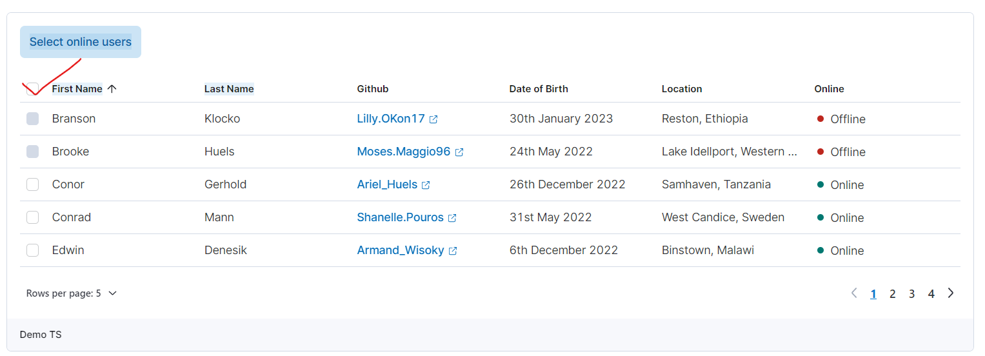This screenshot has height=356, width=985.
Task: Toggle the select all rows checkbox
Action: (x=32, y=89)
